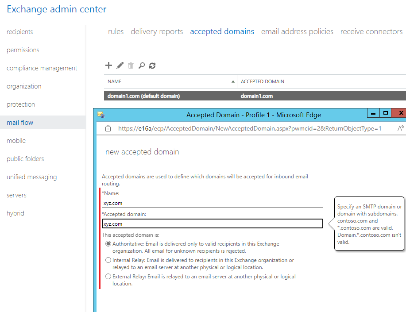Open mobile in the sidebar
The image size is (406, 312).
[16, 141]
